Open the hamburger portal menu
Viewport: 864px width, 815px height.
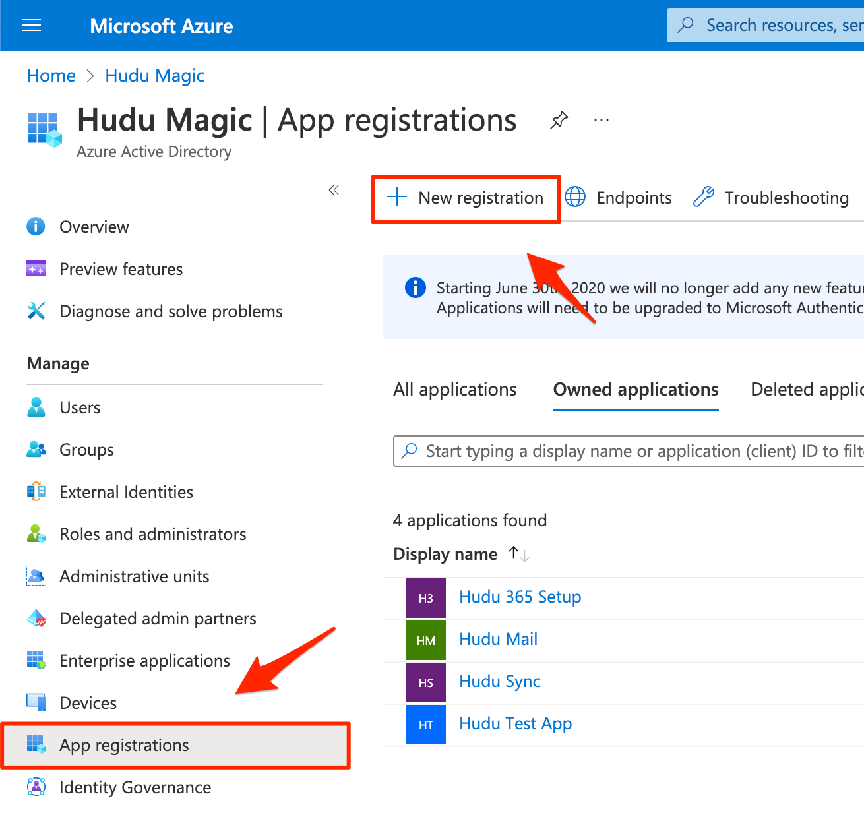coord(32,26)
